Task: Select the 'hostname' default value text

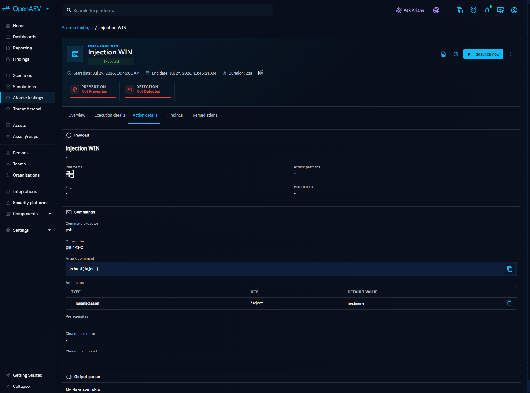Action: 356,303
